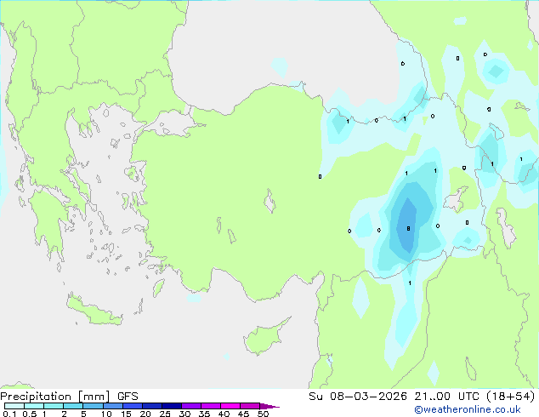Select the 20–25 mm legend color swatch
This screenshot has width=539, height=417.
coord(151,406)
